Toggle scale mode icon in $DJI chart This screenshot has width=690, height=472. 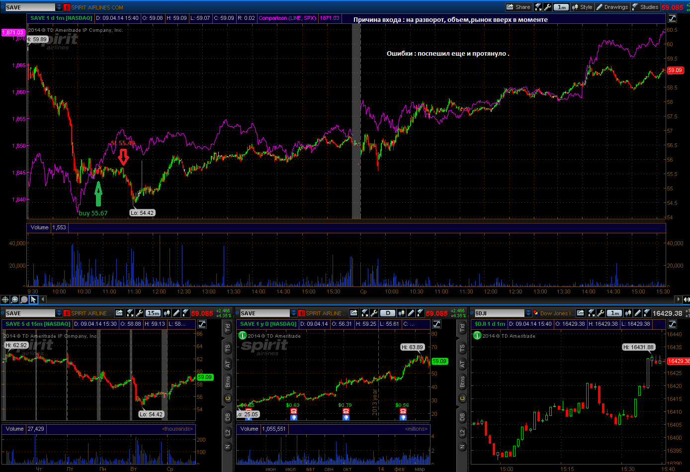[x=671, y=324]
